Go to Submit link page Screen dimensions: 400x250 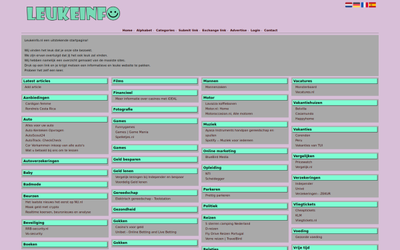tap(188, 31)
